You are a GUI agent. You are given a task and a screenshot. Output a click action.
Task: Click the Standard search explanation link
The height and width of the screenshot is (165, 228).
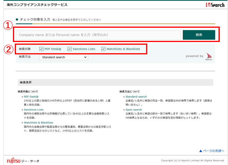[x=136, y=97]
